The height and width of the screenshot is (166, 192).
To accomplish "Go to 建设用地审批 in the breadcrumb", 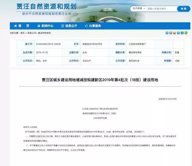I will pos(44,33).
